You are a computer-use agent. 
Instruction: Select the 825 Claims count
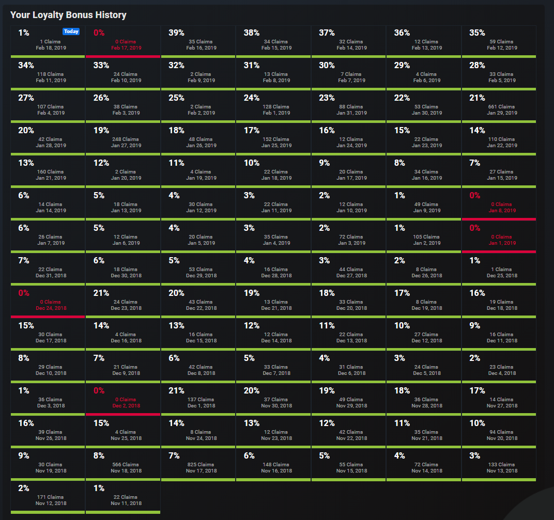click(201, 465)
